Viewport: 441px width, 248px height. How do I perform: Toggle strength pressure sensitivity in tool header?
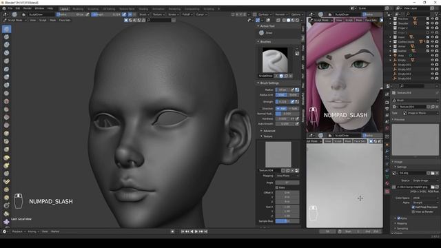(x=124, y=14)
